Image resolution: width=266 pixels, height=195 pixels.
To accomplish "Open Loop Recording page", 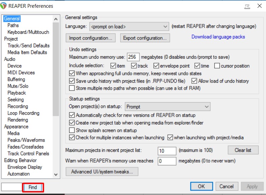I will coord(23,113).
